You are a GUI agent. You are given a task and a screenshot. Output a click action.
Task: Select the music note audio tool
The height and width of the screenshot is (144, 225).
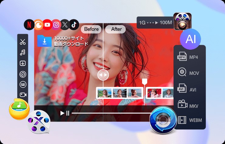point(23,52)
